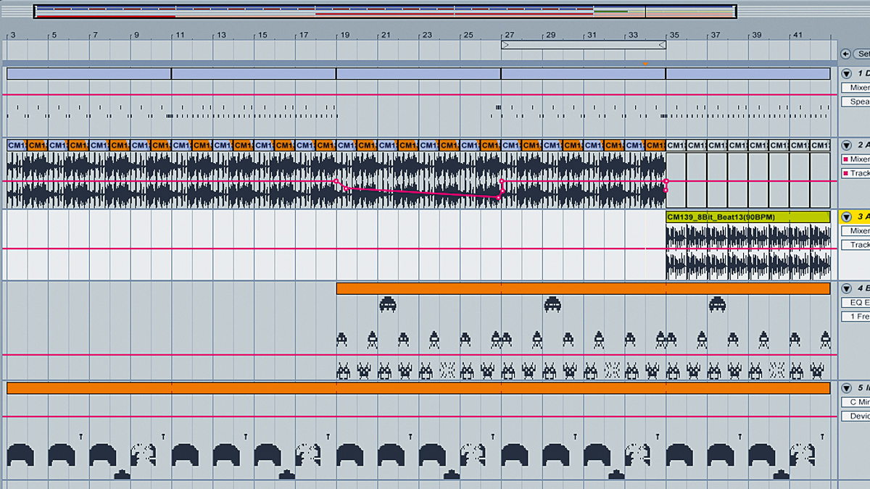The image size is (870, 489).
Task: Collapse track 5 using its triangle icon
Action: click(x=846, y=388)
